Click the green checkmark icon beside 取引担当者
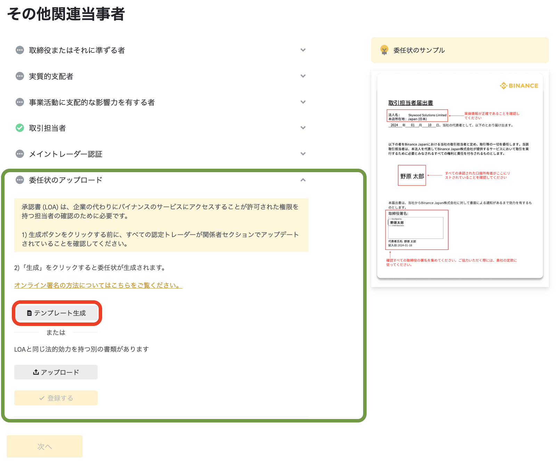Image resolution: width=556 pixels, height=461 pixels. 20,128
